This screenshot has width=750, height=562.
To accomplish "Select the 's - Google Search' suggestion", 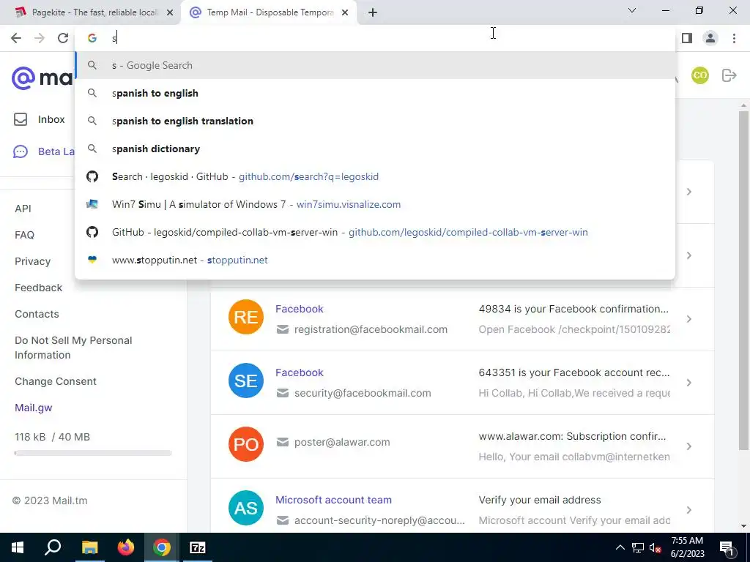I will click(375, 65).
